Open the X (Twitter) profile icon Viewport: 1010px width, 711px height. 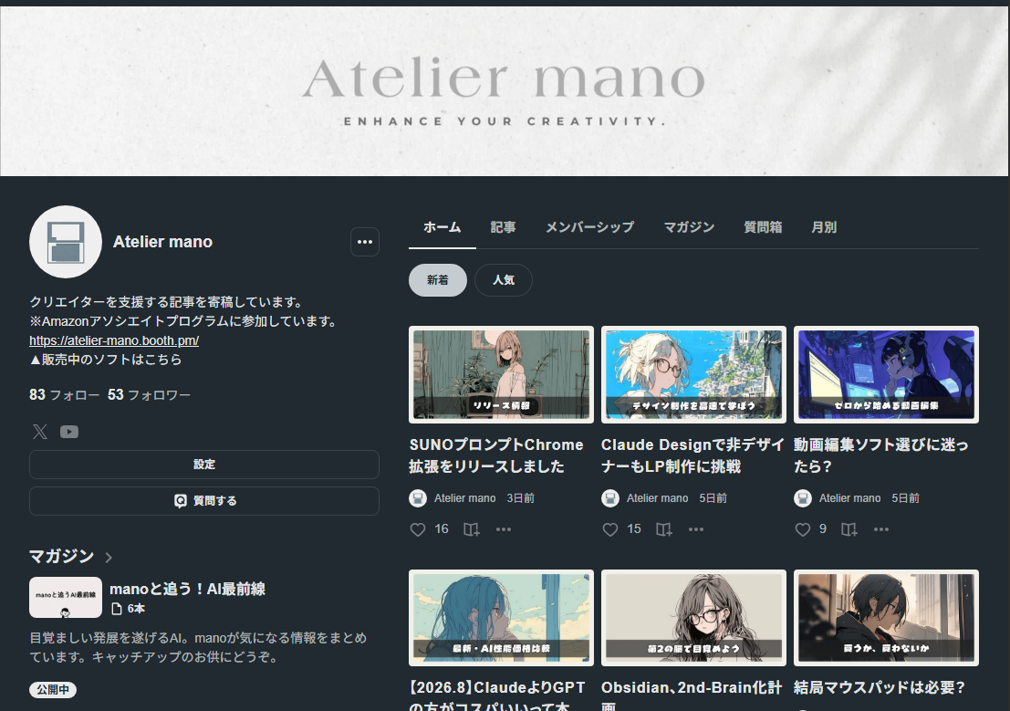coord(40,432)
